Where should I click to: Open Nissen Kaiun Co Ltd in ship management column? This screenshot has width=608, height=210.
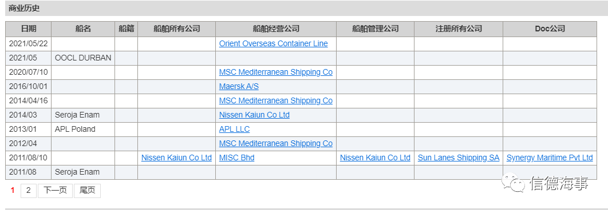(375, 158)
